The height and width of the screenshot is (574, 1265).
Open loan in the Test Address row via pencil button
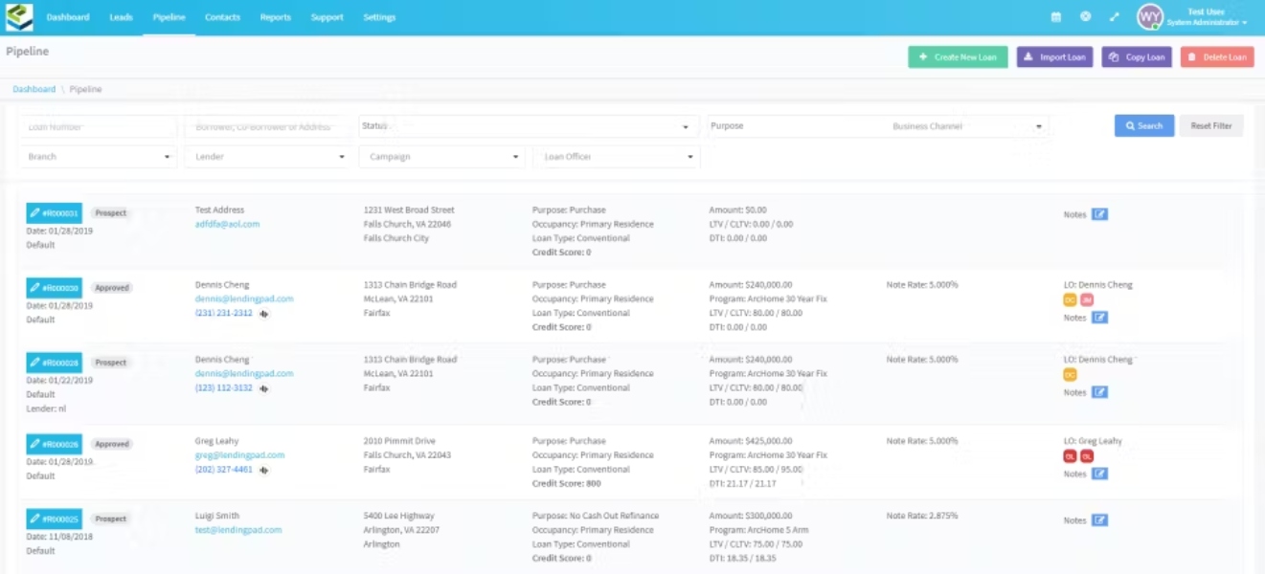click(x=54, y=212)
